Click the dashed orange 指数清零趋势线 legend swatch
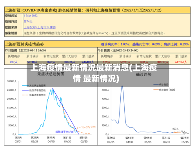 25,95
